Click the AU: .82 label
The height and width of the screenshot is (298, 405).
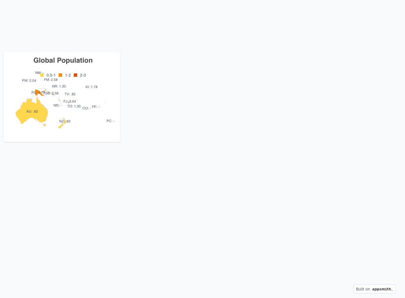click(x=32, y=111)
